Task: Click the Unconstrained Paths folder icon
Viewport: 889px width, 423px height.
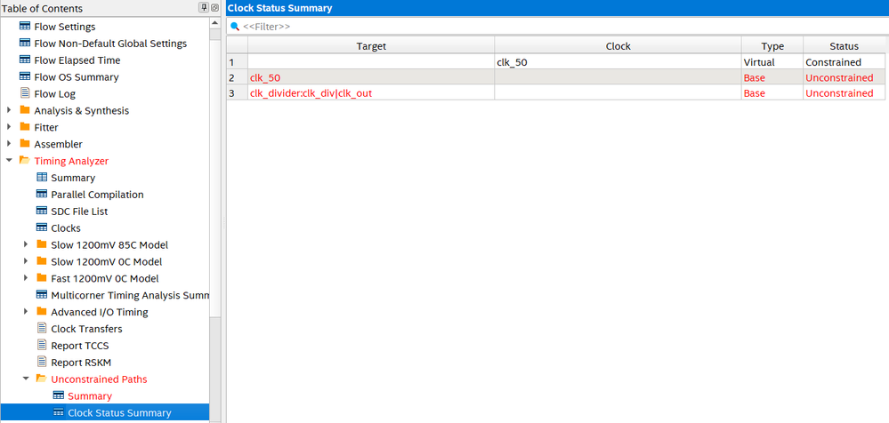Action: [42, 379]
